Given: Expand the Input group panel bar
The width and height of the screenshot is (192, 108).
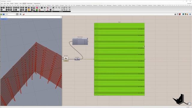Looking at the screenshot, I should [33, 11].
